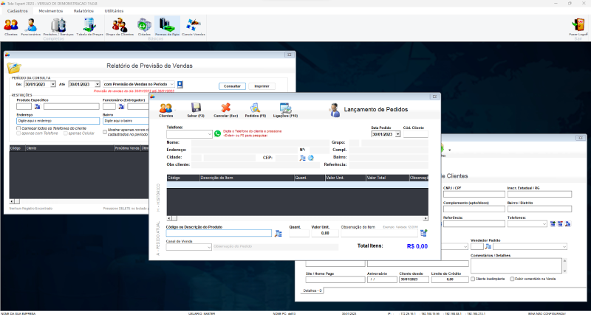This screenshot has height=317, width=591.
Task: Click down arrow in Comentários / Detalhes scrollbar
Action: tap(564, 271)
